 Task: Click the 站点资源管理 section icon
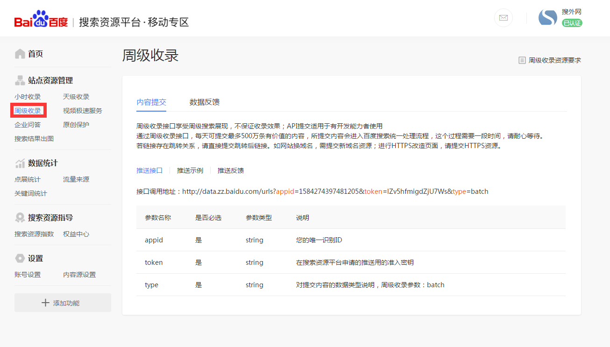[20, 80]
